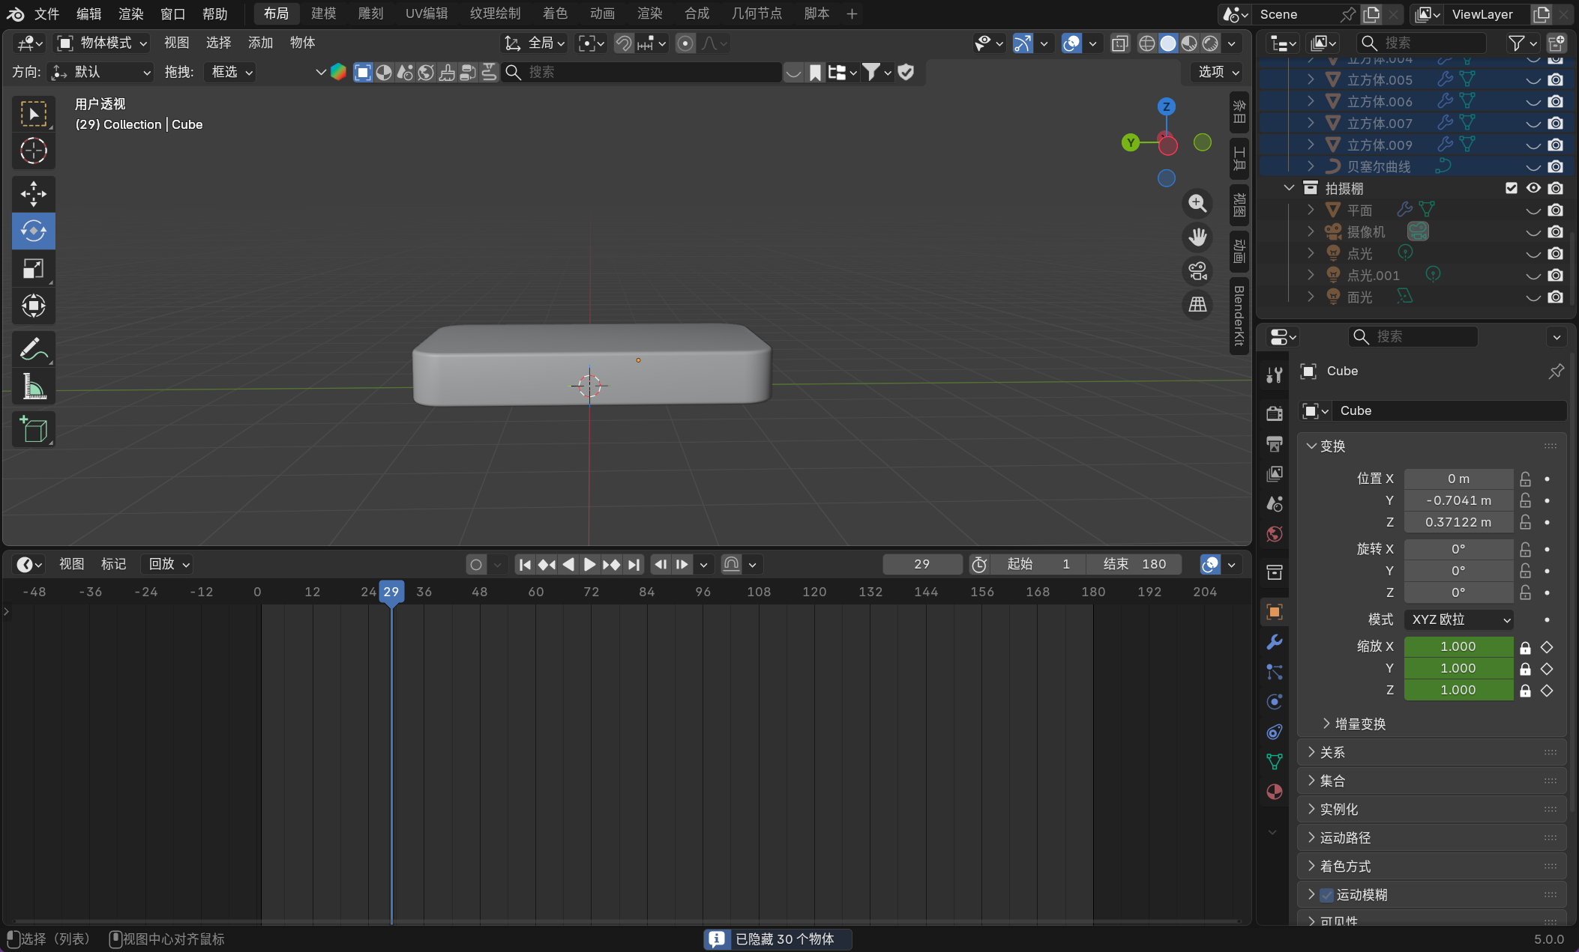Open the Modifiers wrench properties tab

tap(1274, 642)
